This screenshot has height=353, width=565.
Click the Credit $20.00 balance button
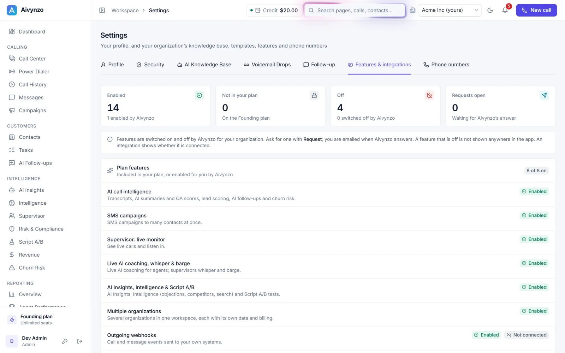(x=274, y=10)
